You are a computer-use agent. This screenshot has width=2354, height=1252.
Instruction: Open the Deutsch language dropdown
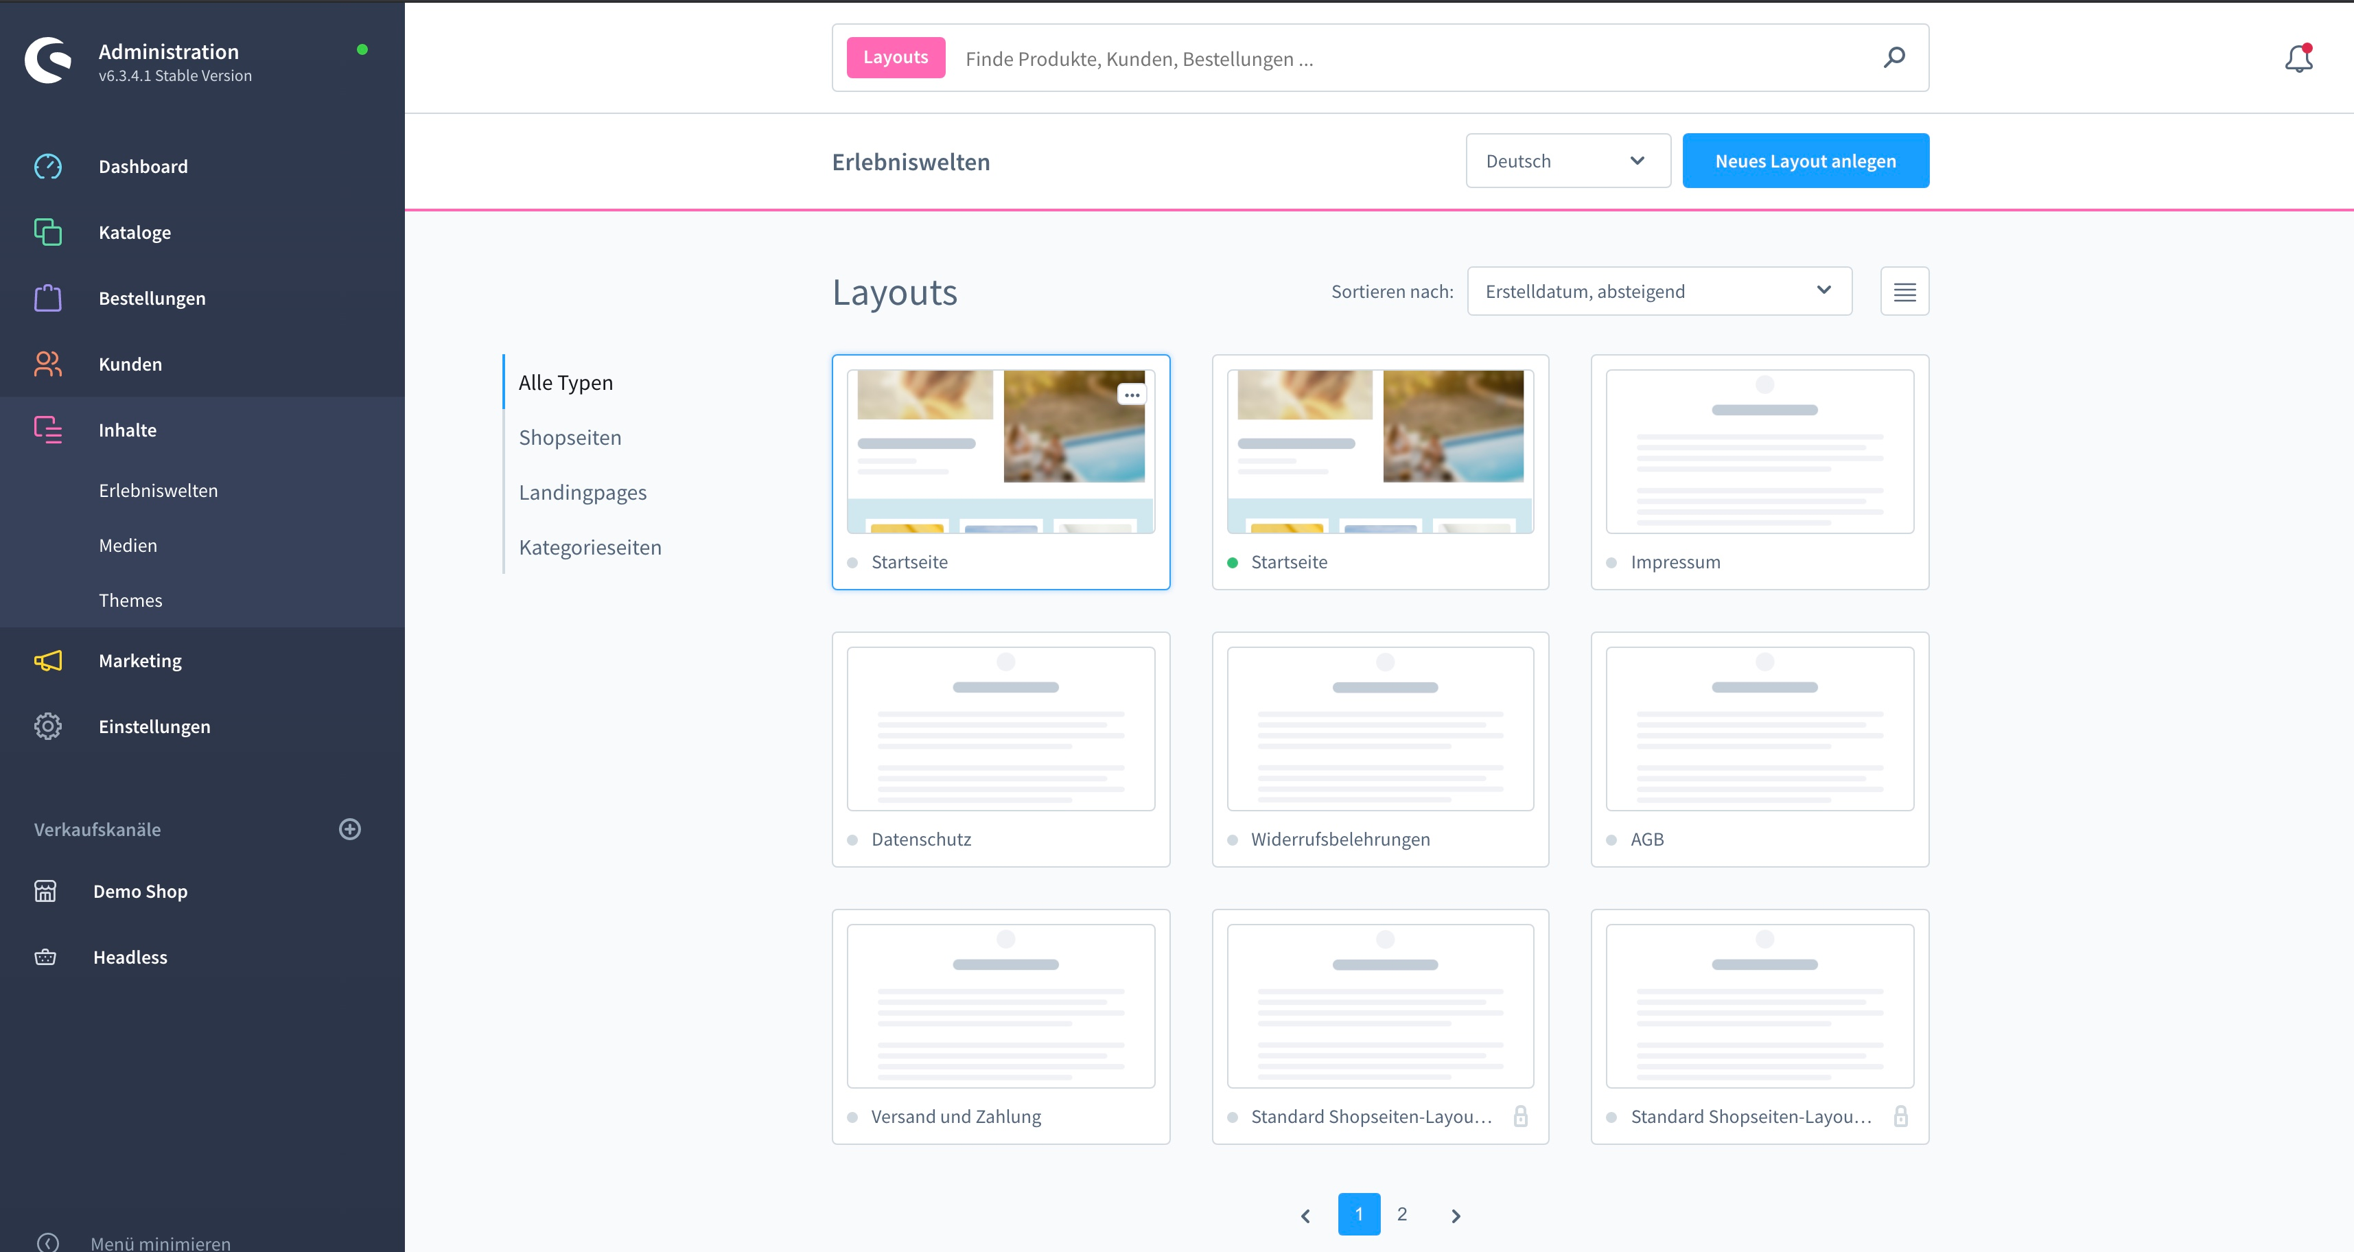[1568, 161]
